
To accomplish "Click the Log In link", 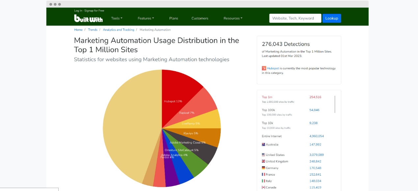I will (78, 11).
